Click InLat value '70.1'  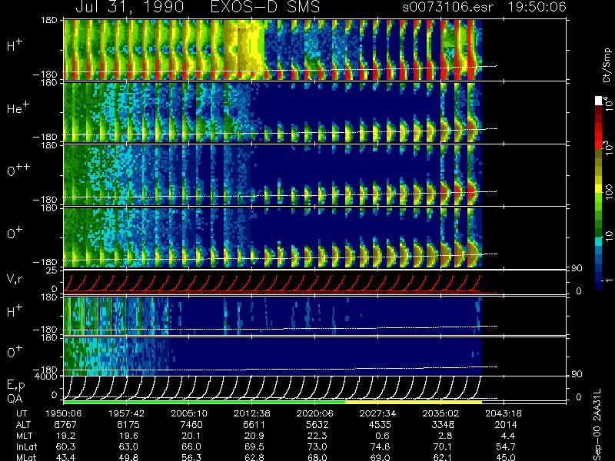pyautogui.click(x=443, y=446)
